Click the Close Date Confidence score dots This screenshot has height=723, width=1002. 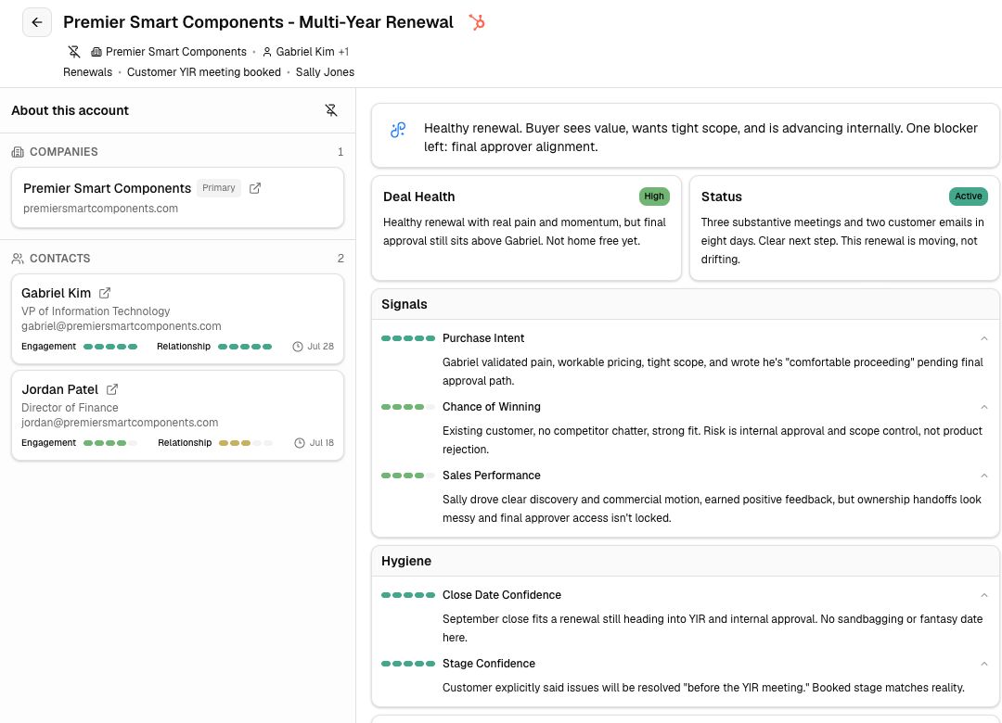[x=408, y=595]
